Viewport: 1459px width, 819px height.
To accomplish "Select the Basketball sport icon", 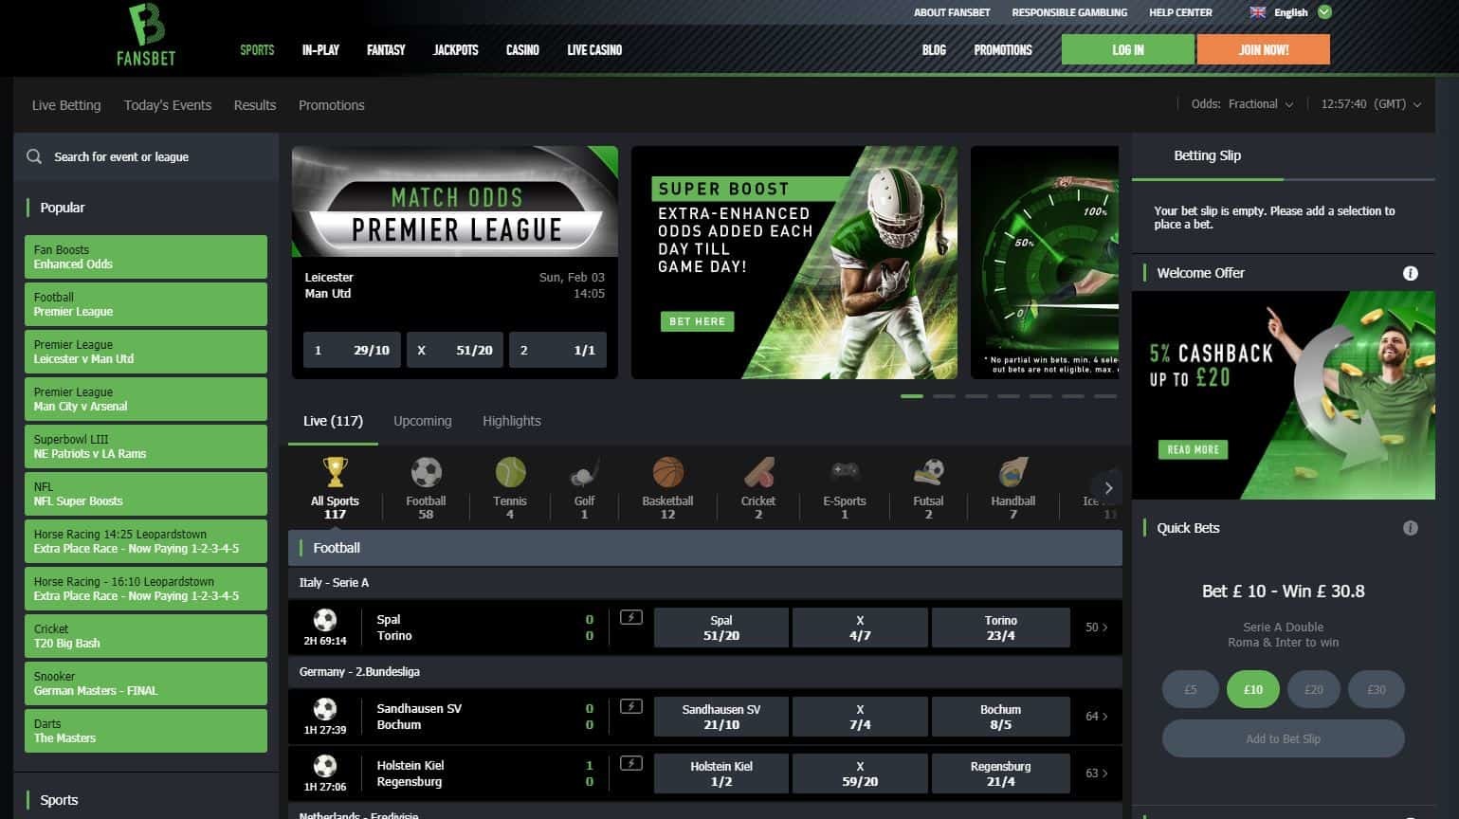I will pos(667,471).
